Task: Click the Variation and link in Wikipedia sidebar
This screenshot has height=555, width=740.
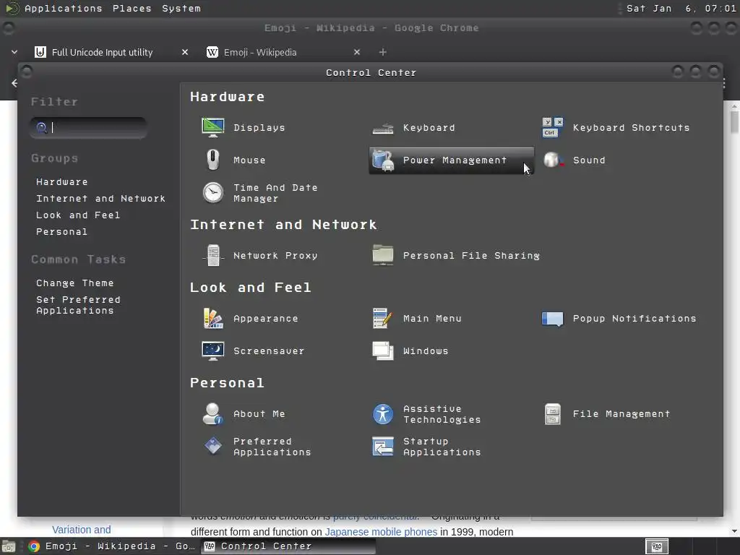Action: point(81,530)
